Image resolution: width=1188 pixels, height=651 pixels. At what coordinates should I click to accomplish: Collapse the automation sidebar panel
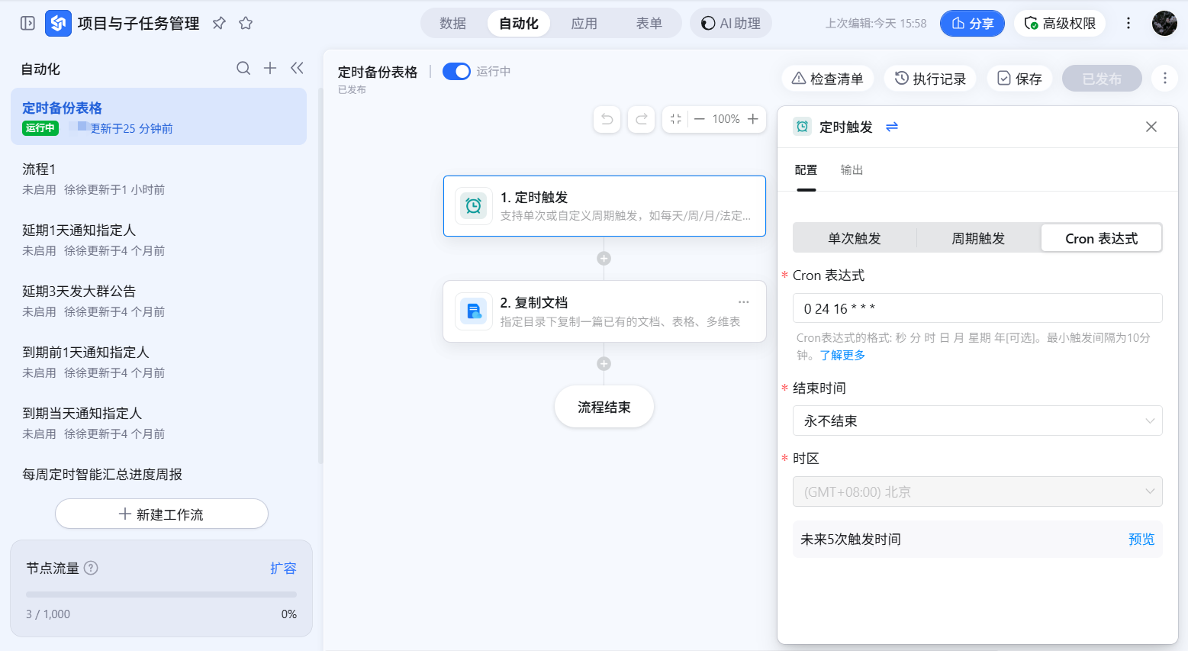297,69
